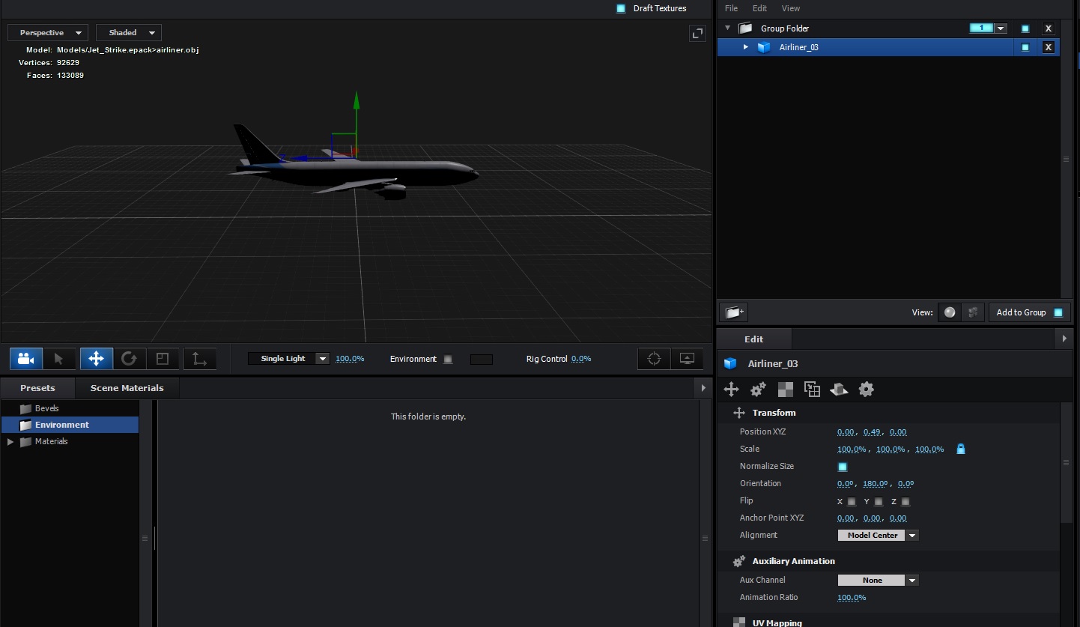1080x627 pixels.
Task: Open the File menu
Action: click(731, 8)
